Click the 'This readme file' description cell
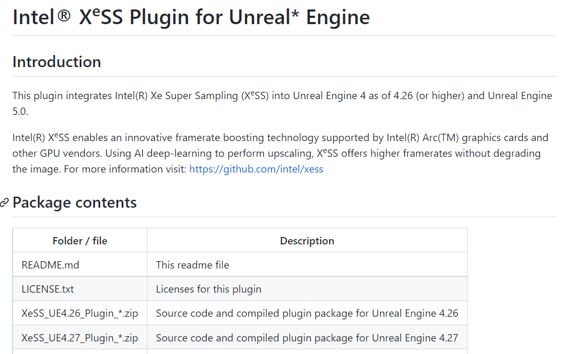571x354 pixels. pyautogui.click(x=307, y=264)
